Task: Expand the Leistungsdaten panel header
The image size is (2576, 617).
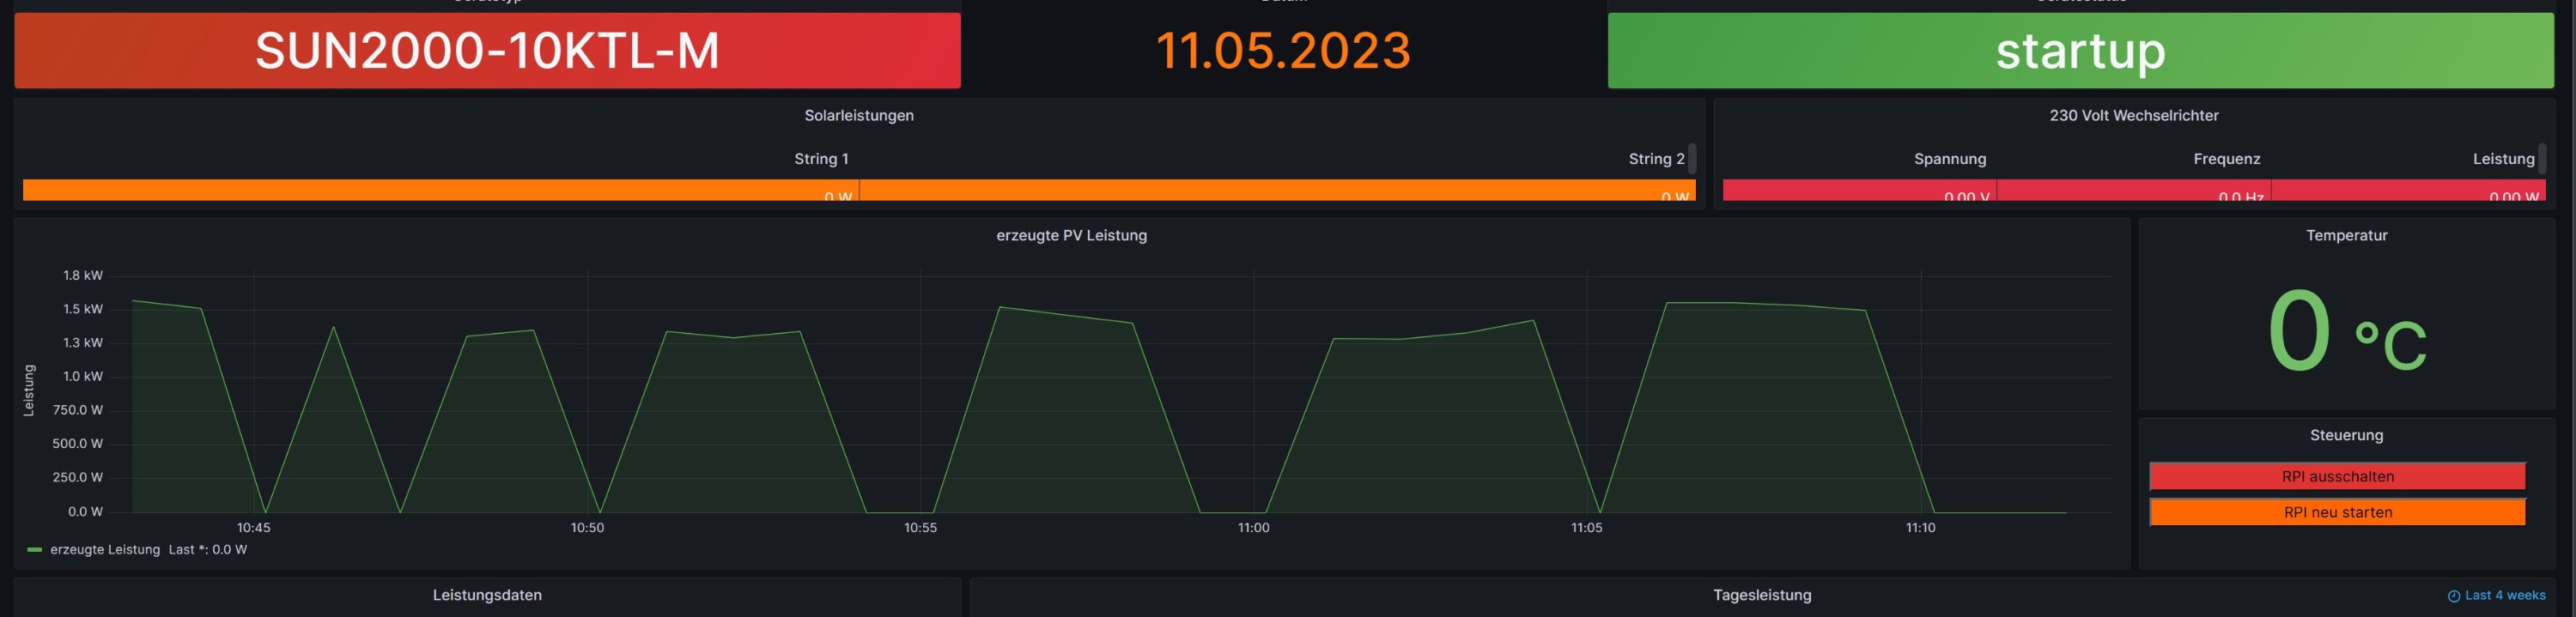Action: point(487,595)
